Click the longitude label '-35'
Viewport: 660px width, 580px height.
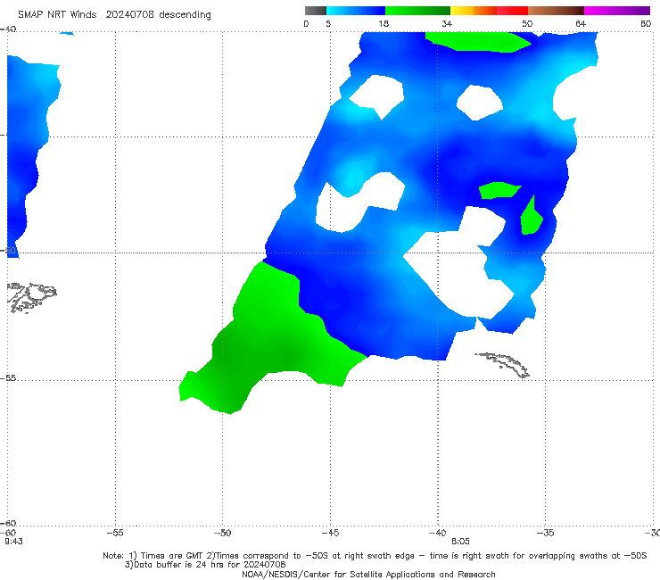point(545,533)
